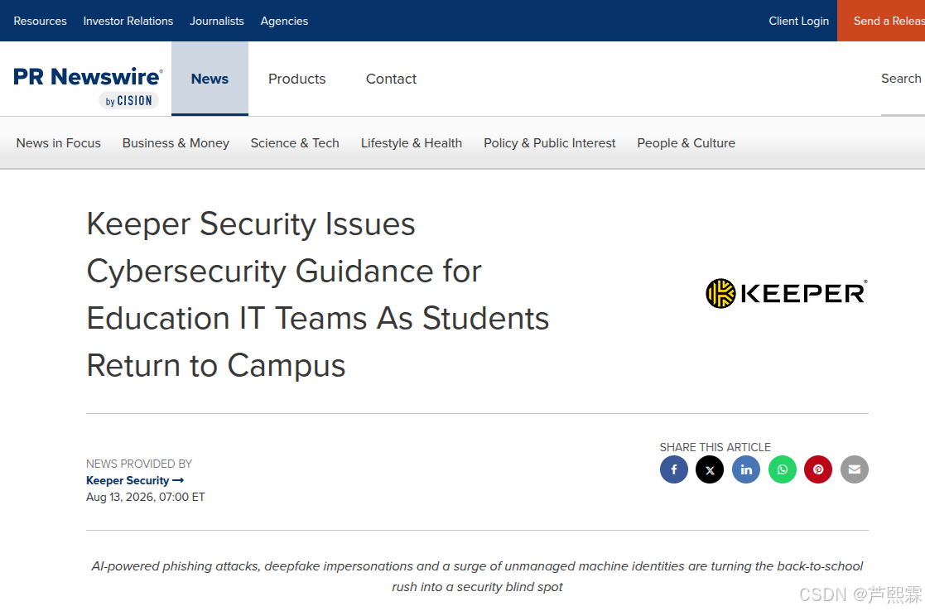Share article by email icon

855,469
